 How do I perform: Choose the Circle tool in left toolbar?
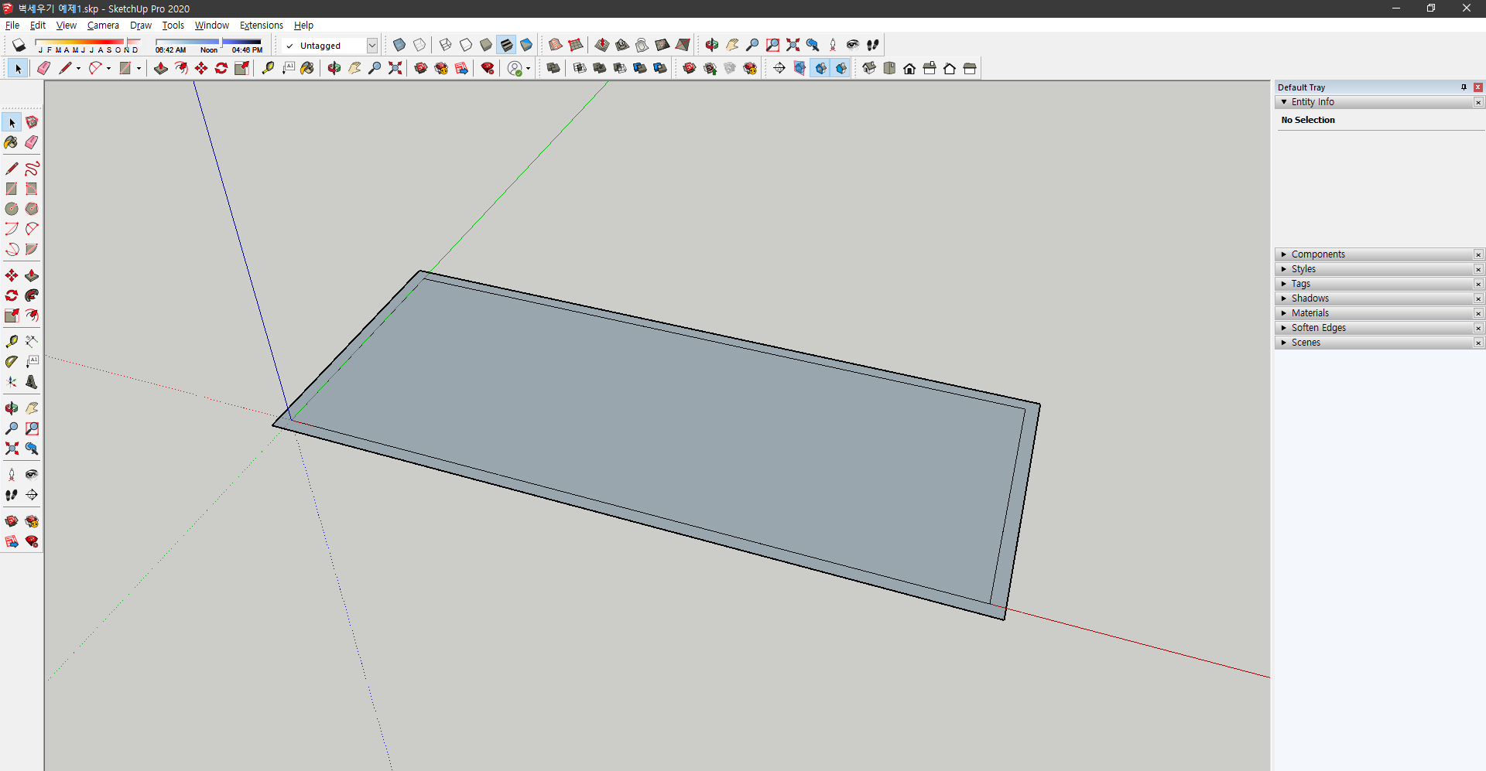[x=11, y=209]
